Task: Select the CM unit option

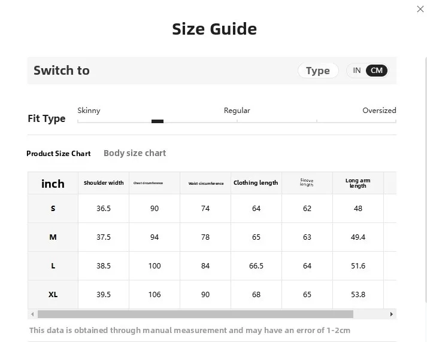Action: click(x=376, y=71)
